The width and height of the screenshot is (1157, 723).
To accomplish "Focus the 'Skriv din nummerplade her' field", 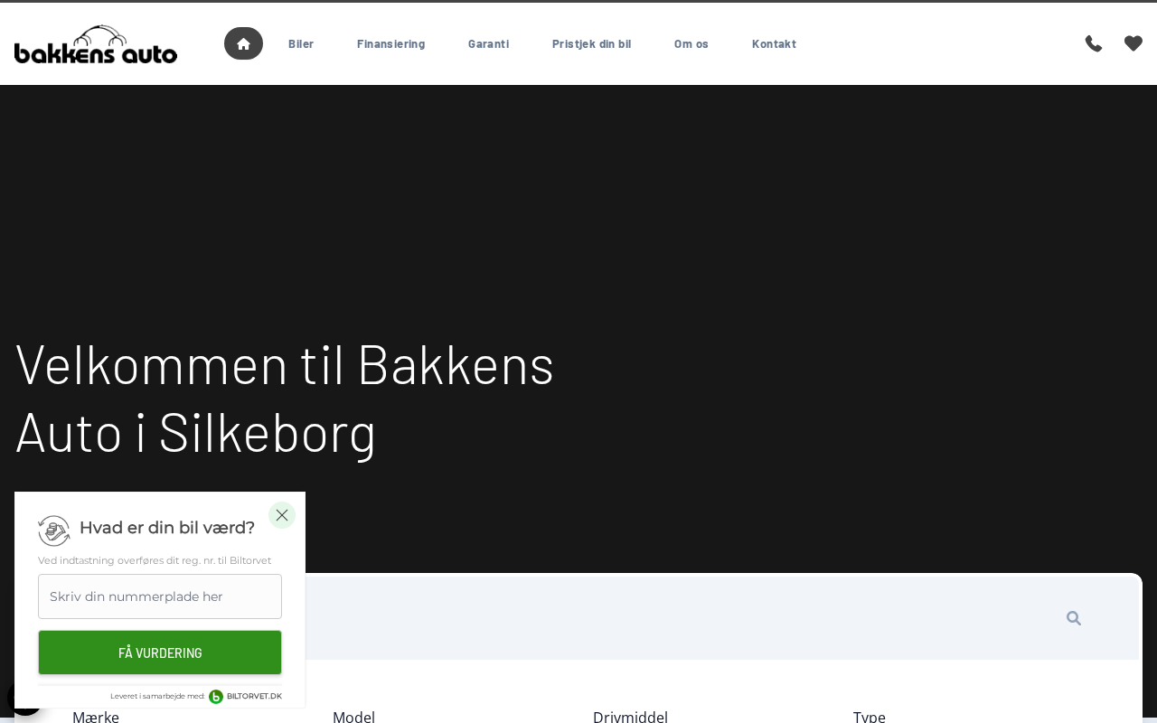I will click(x=160, y=596).
